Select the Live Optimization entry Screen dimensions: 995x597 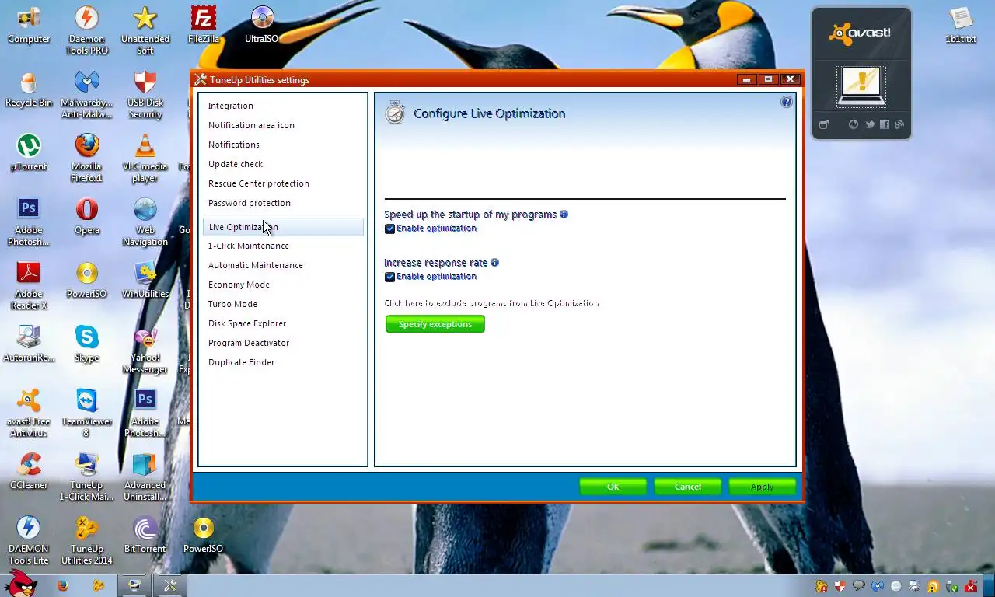283,227
